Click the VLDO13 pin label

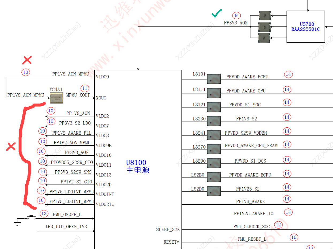[104, 175]
